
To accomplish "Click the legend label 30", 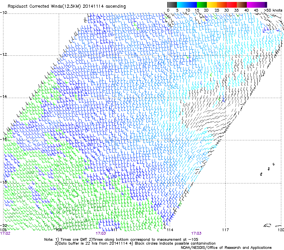I will click(226, 10).
